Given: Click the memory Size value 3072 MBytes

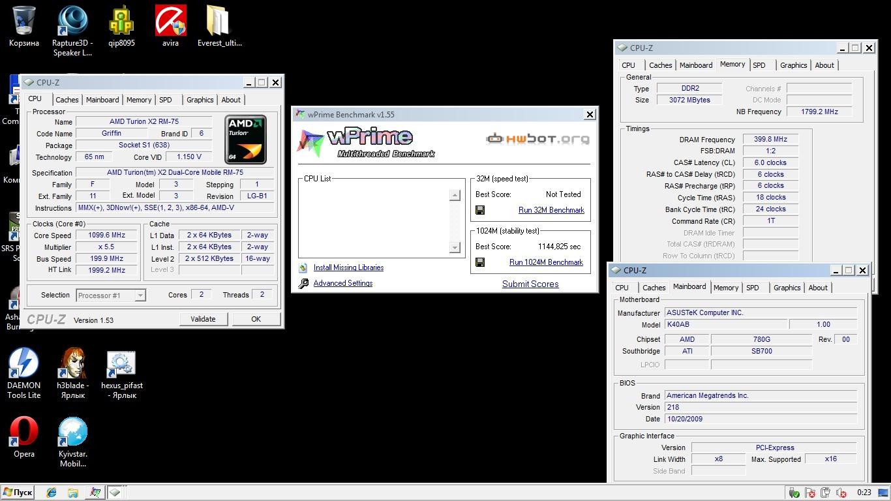Looking at the screenshot, I should coord(689,100).
